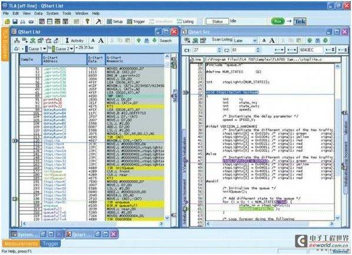
Task: Click the green Run button
Action: (x=278, y=21)
